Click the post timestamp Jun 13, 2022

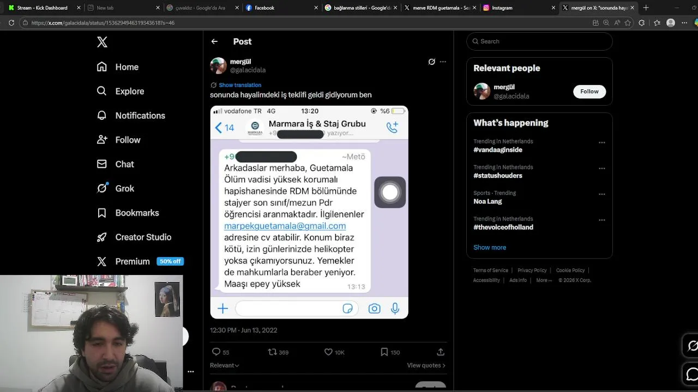[243, 330]
